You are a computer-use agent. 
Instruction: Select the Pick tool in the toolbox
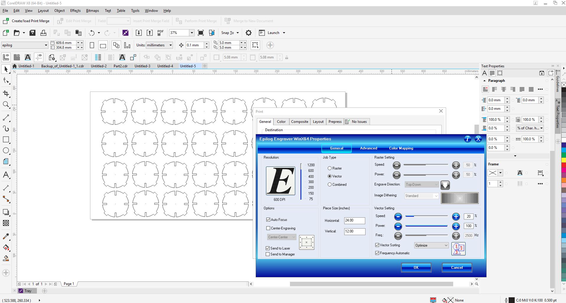6,69
